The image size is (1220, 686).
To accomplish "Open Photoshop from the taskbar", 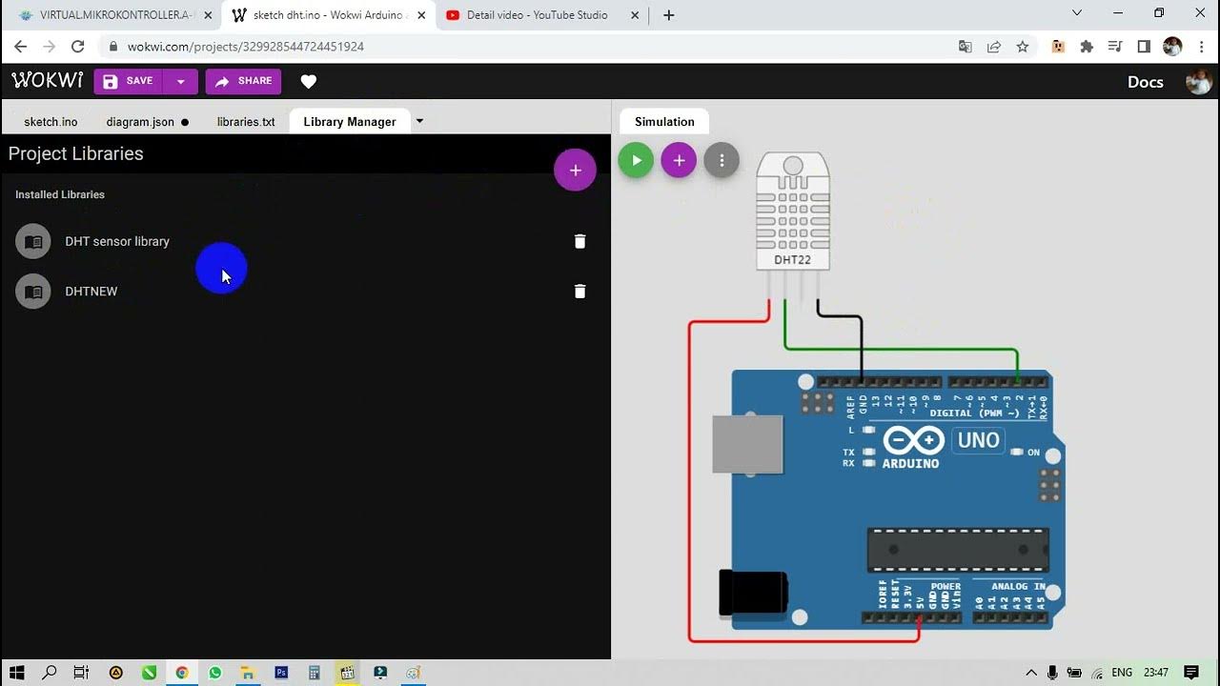I will click(x=281, y=673).
